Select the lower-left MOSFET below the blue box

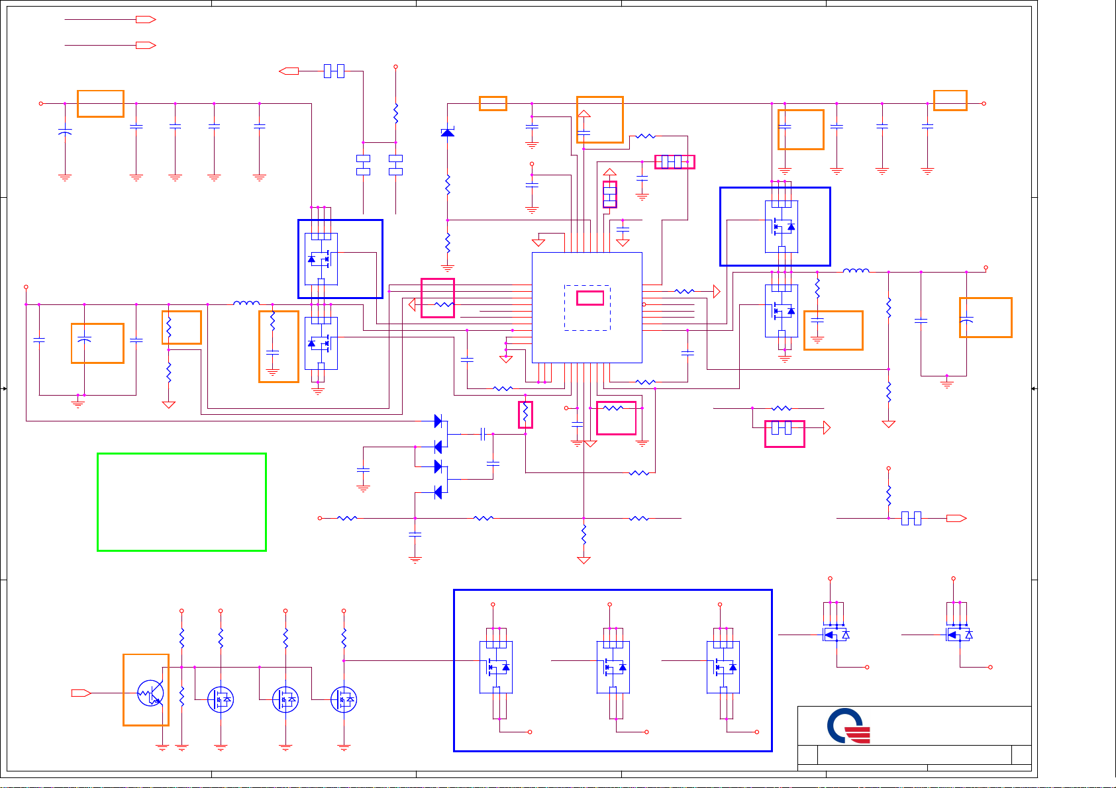pos(321,343)
